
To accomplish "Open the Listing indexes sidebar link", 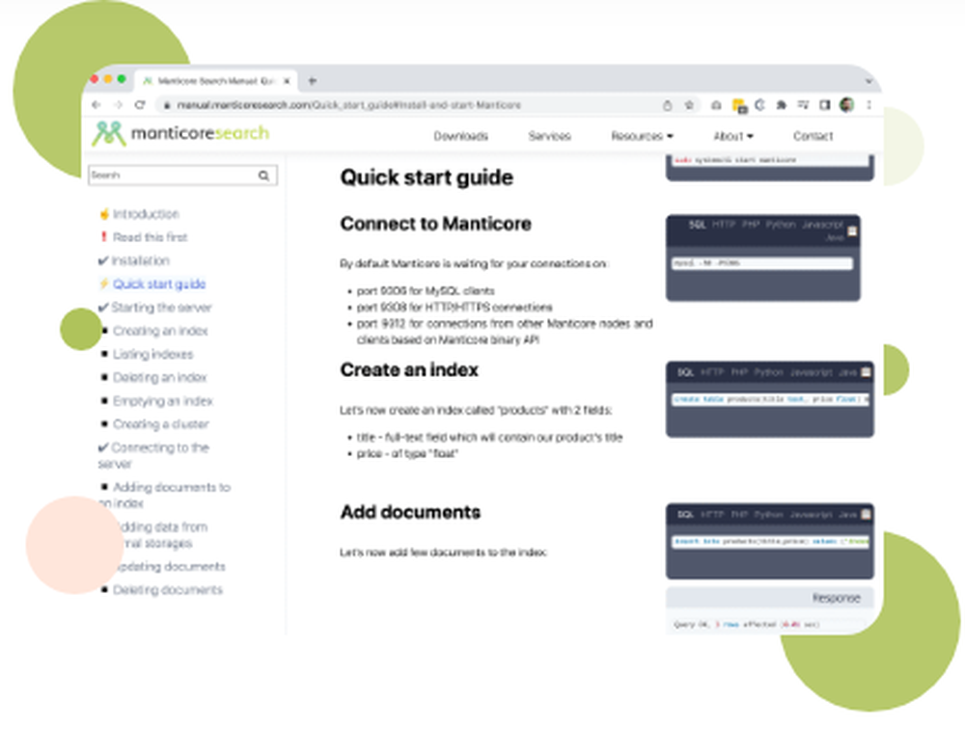I will click(x=153, y=354).
